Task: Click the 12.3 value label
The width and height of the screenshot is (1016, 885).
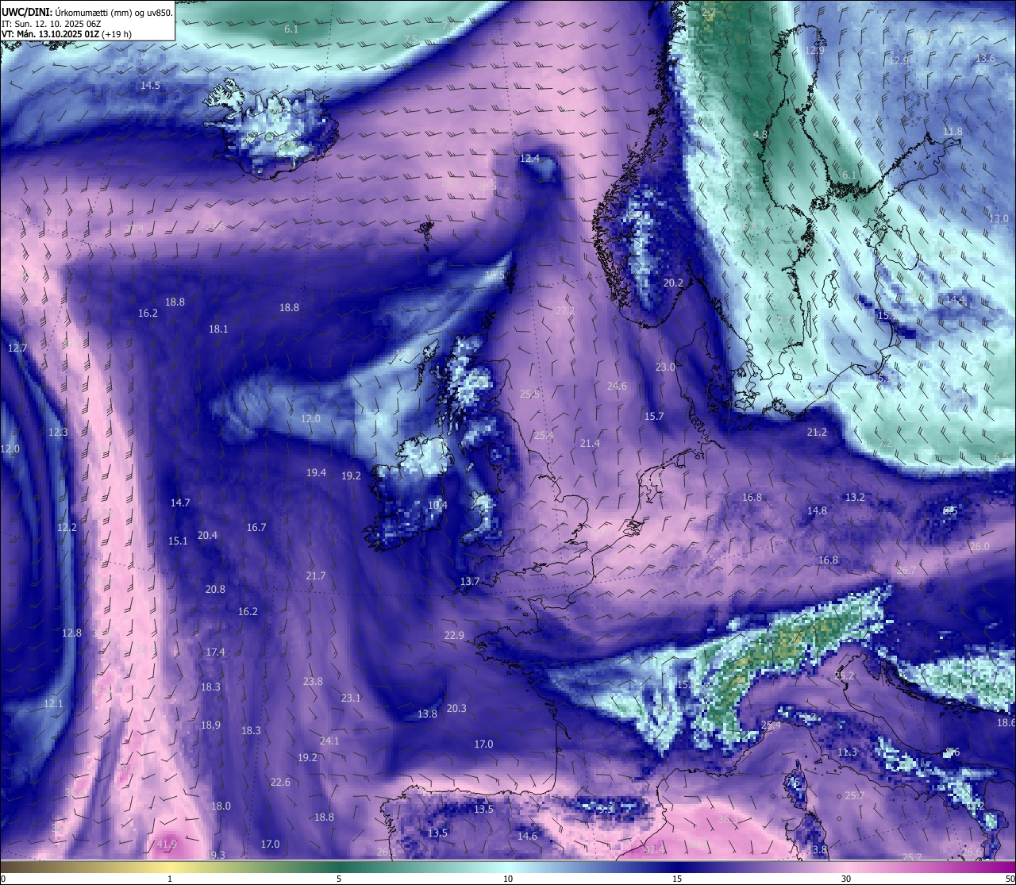Action: (x=58, y=433)
